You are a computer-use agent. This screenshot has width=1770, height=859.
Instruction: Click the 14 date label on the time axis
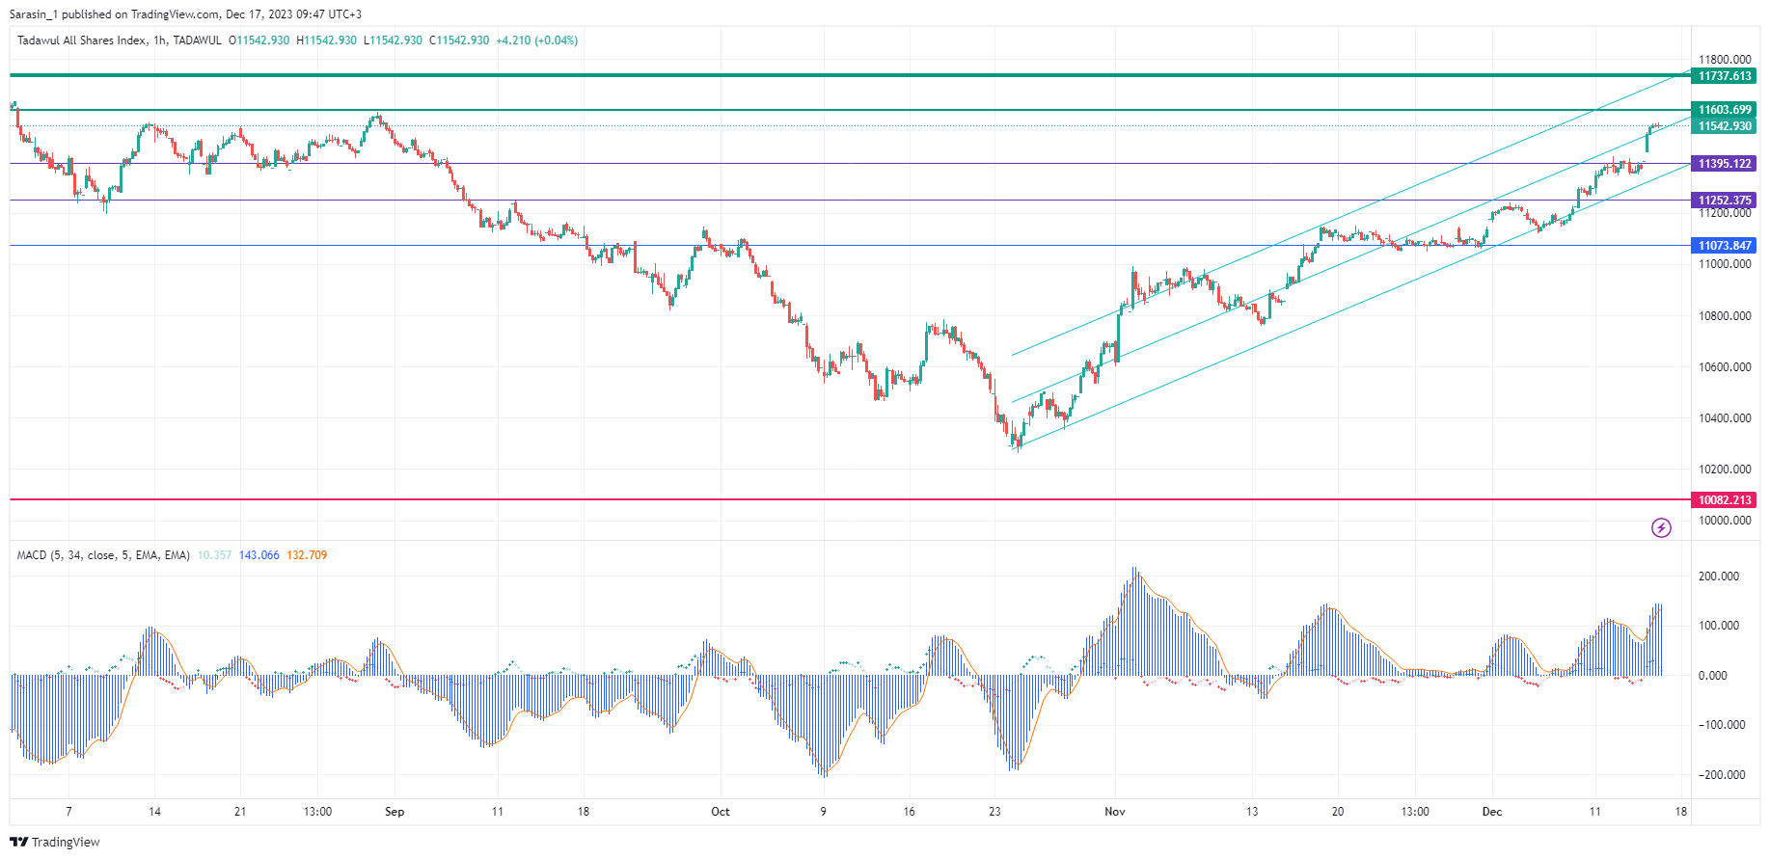coord(154,812)
